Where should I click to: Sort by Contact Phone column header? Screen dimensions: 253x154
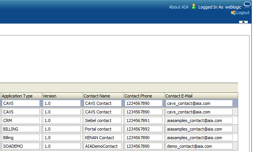pyautogui.click(x=144, y=96)
